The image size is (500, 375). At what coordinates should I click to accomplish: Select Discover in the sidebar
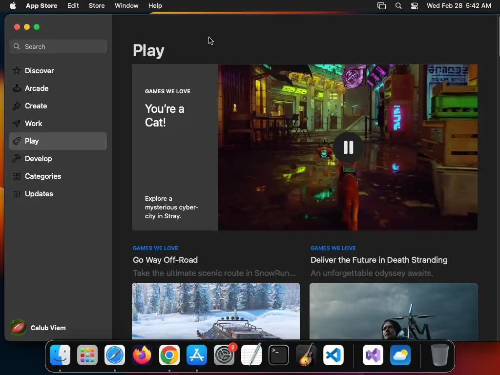pos(58,71)
